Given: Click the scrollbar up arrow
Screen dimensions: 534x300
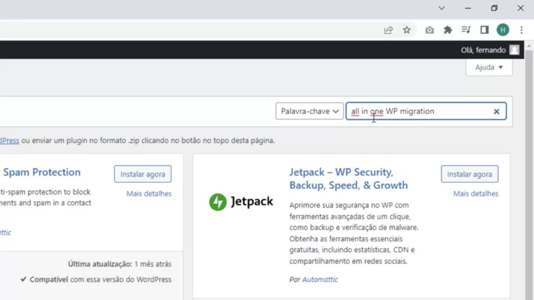Looking at the screenshot, I should (x=528, y=46).
